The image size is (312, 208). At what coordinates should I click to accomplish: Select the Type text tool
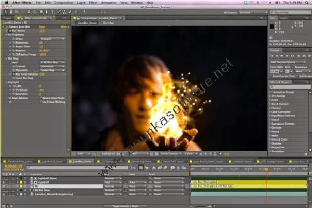(x=53, y=12)
